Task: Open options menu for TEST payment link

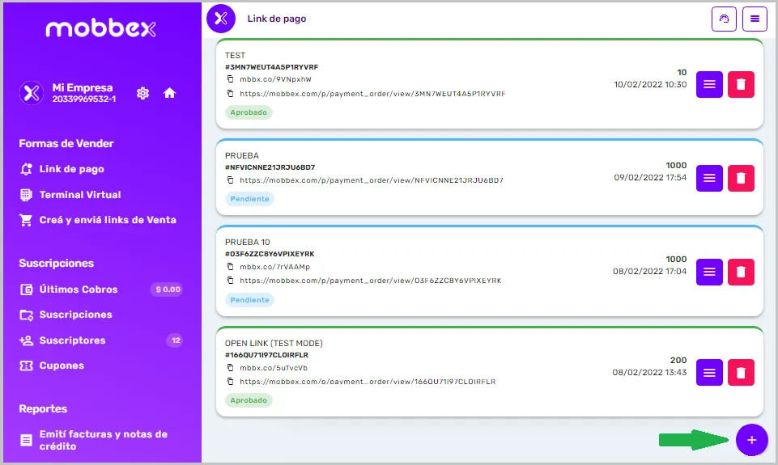Action: tap(709, 84)
